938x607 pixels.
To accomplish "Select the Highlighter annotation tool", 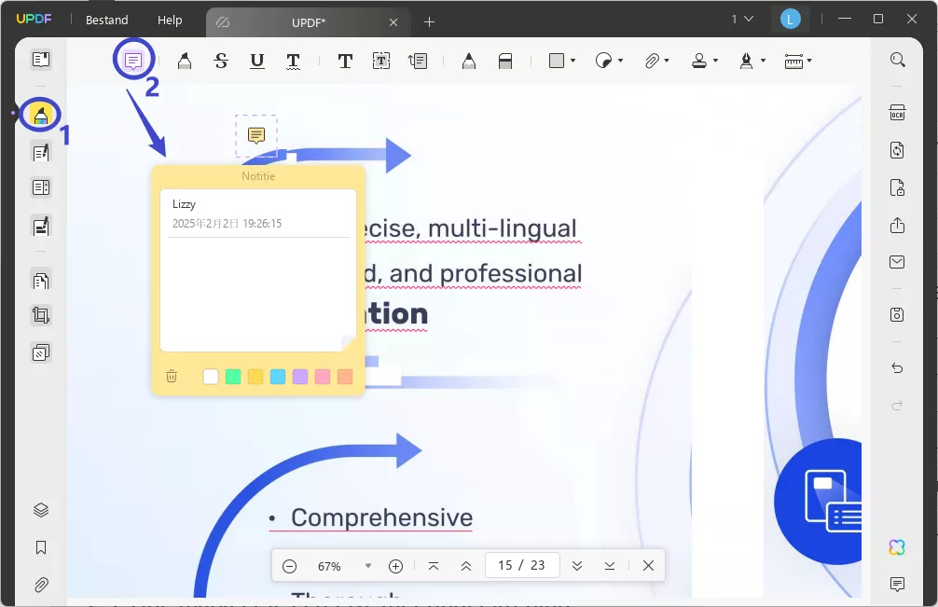I will (184, 61).
